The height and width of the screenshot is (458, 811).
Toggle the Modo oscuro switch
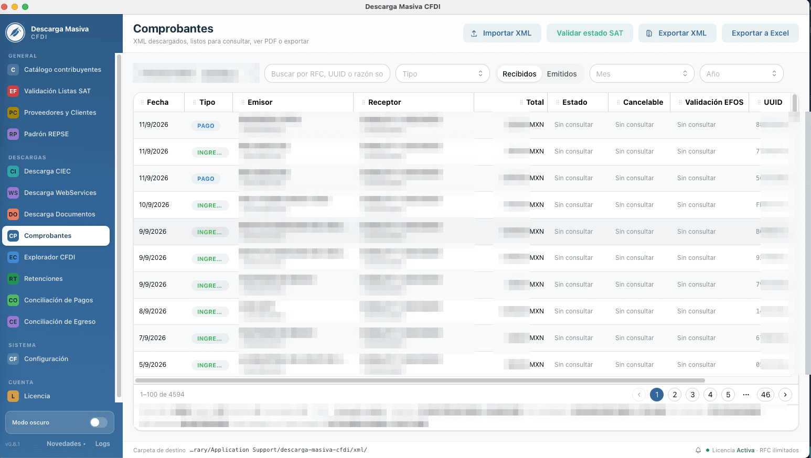(98, 422)
